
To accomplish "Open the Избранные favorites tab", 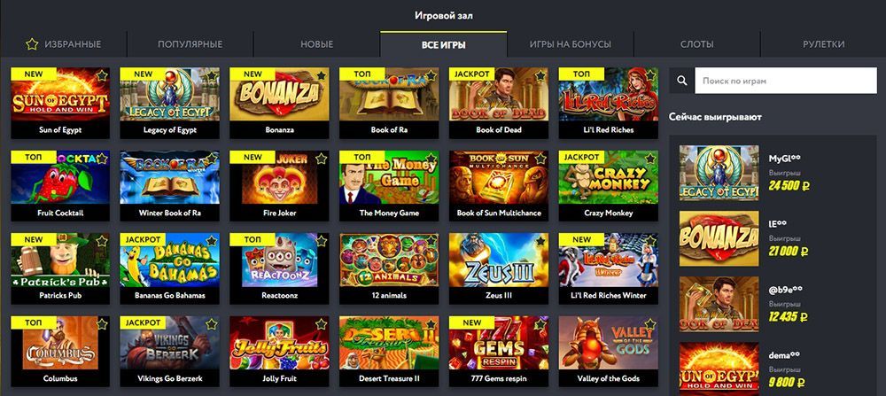I will pyautogui.click(x=63, y=44).
